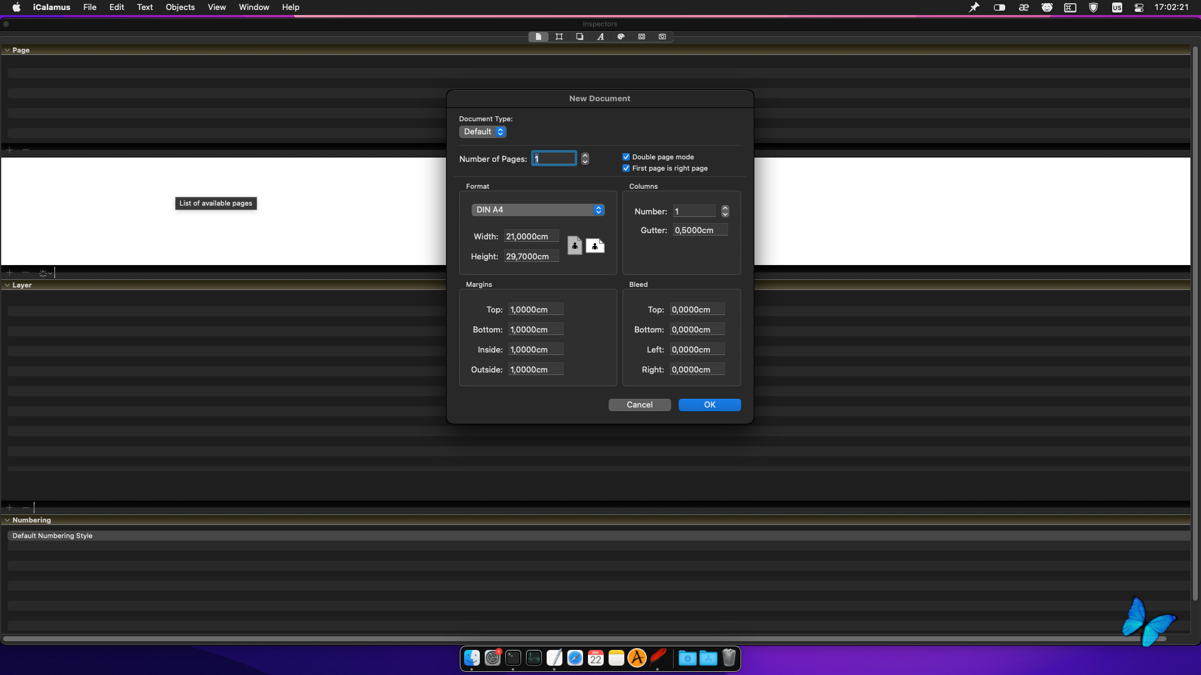Click the Format Height field
The width and height of the screenshot is (1201, 675).
click(532, 256)
